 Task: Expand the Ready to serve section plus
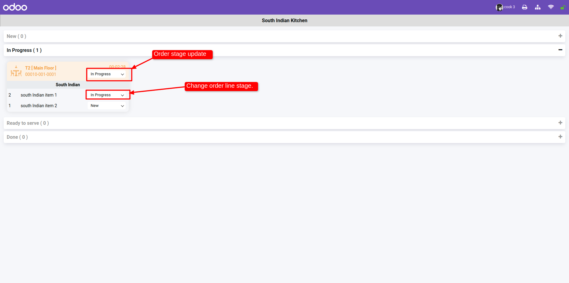pos(560,123)
